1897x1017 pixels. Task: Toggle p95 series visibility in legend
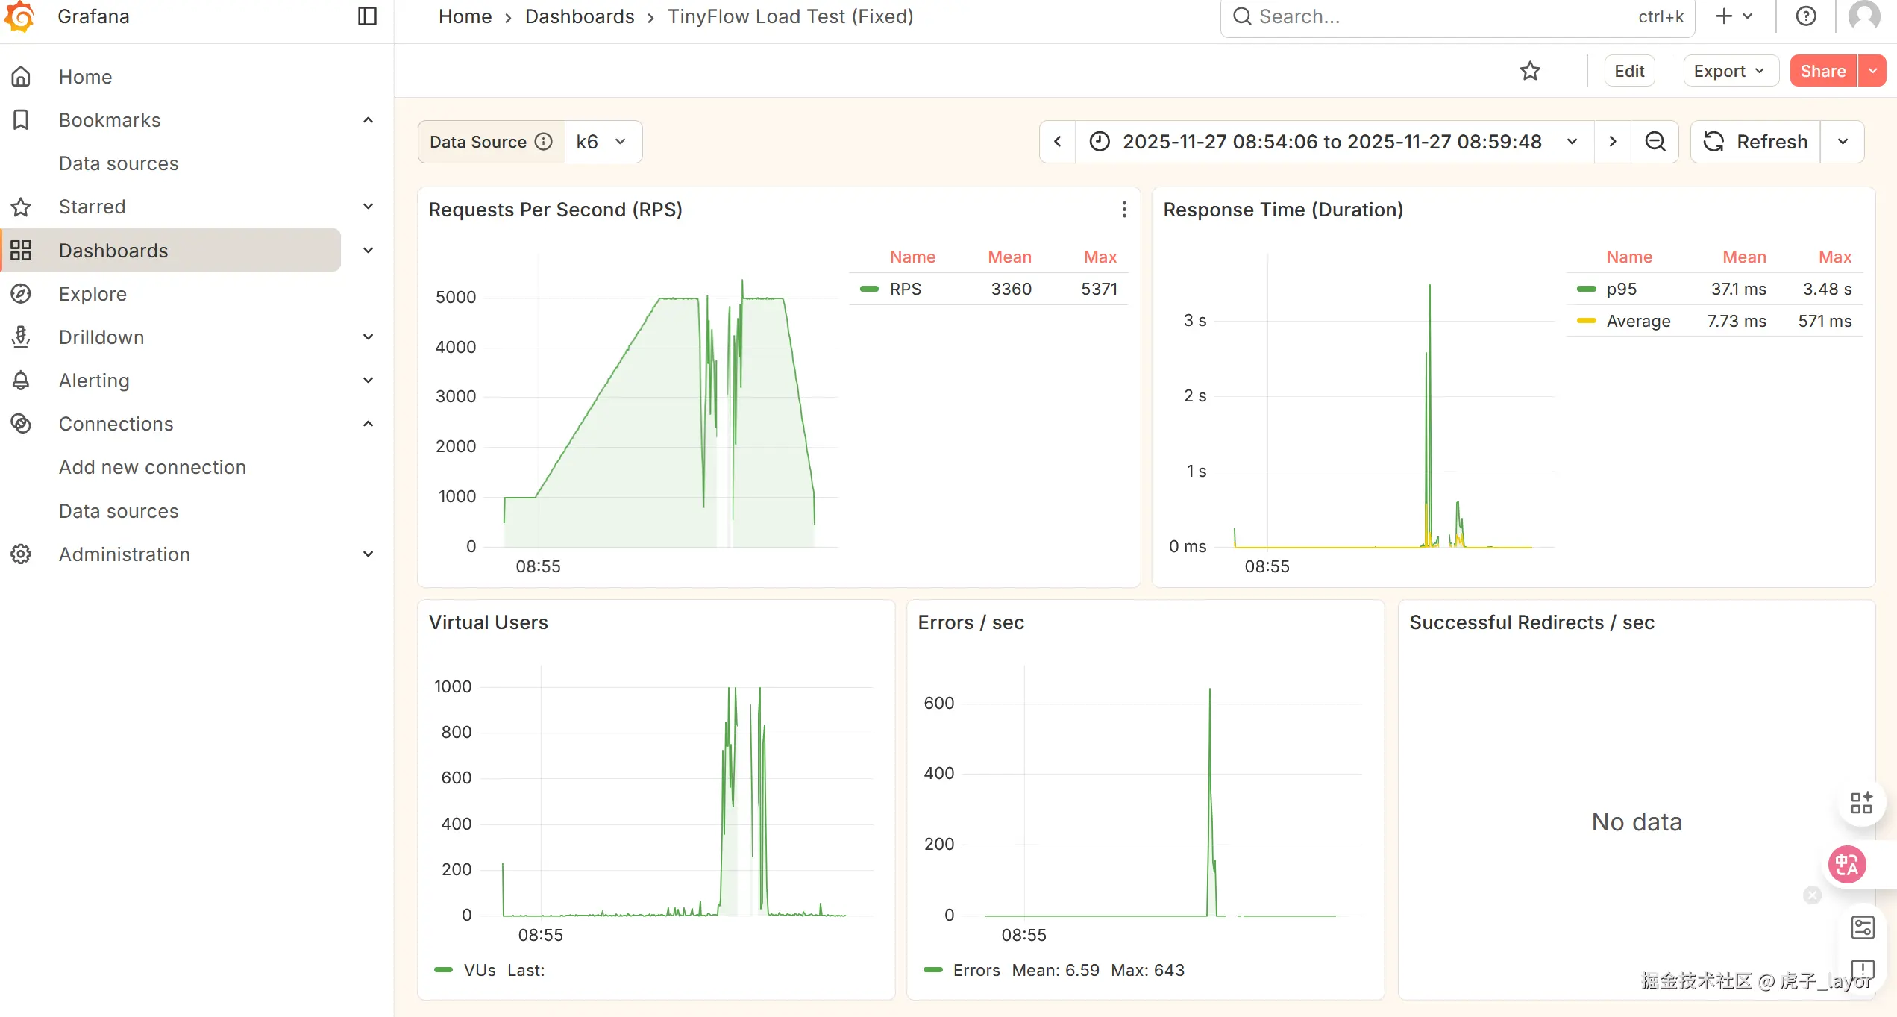pyautogui.click(x=1621, y=290)
